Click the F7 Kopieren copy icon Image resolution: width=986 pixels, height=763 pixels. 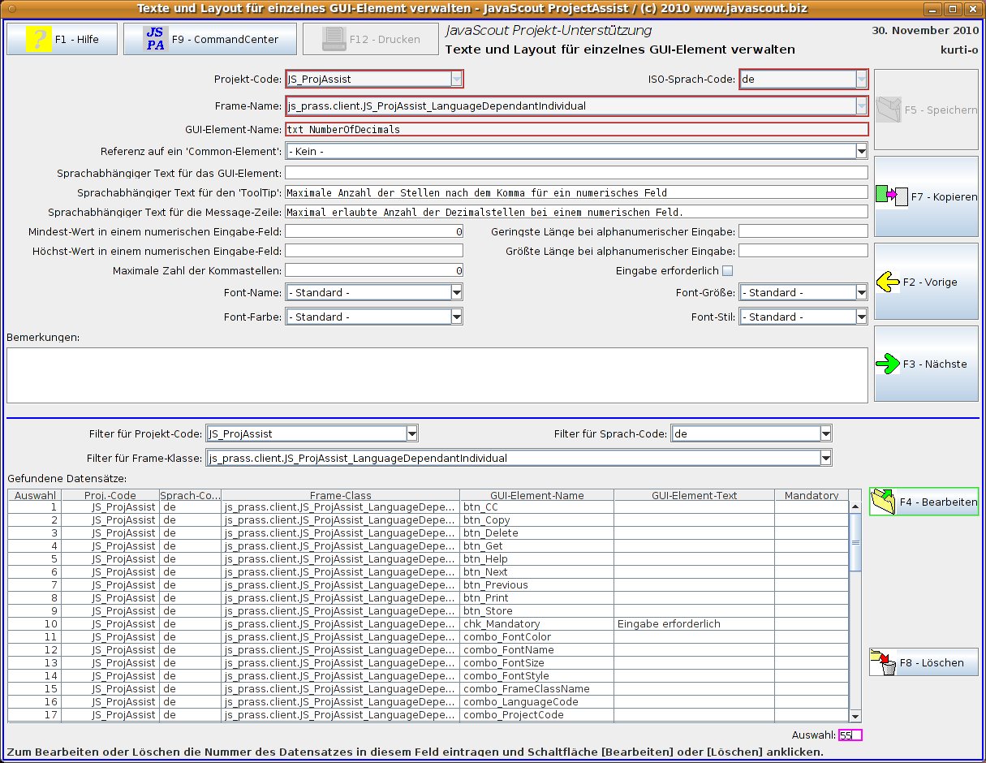pyautogui.click(x=891, y=196)
